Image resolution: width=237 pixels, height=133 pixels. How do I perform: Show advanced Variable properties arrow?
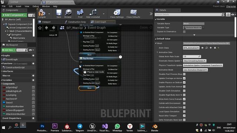tap(194, 35)
